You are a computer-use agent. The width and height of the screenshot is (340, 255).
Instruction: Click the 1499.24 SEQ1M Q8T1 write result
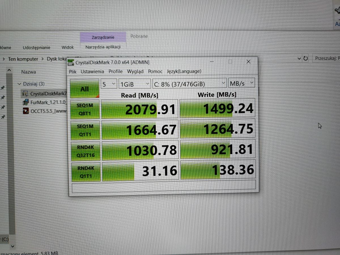tap(218, 108)
